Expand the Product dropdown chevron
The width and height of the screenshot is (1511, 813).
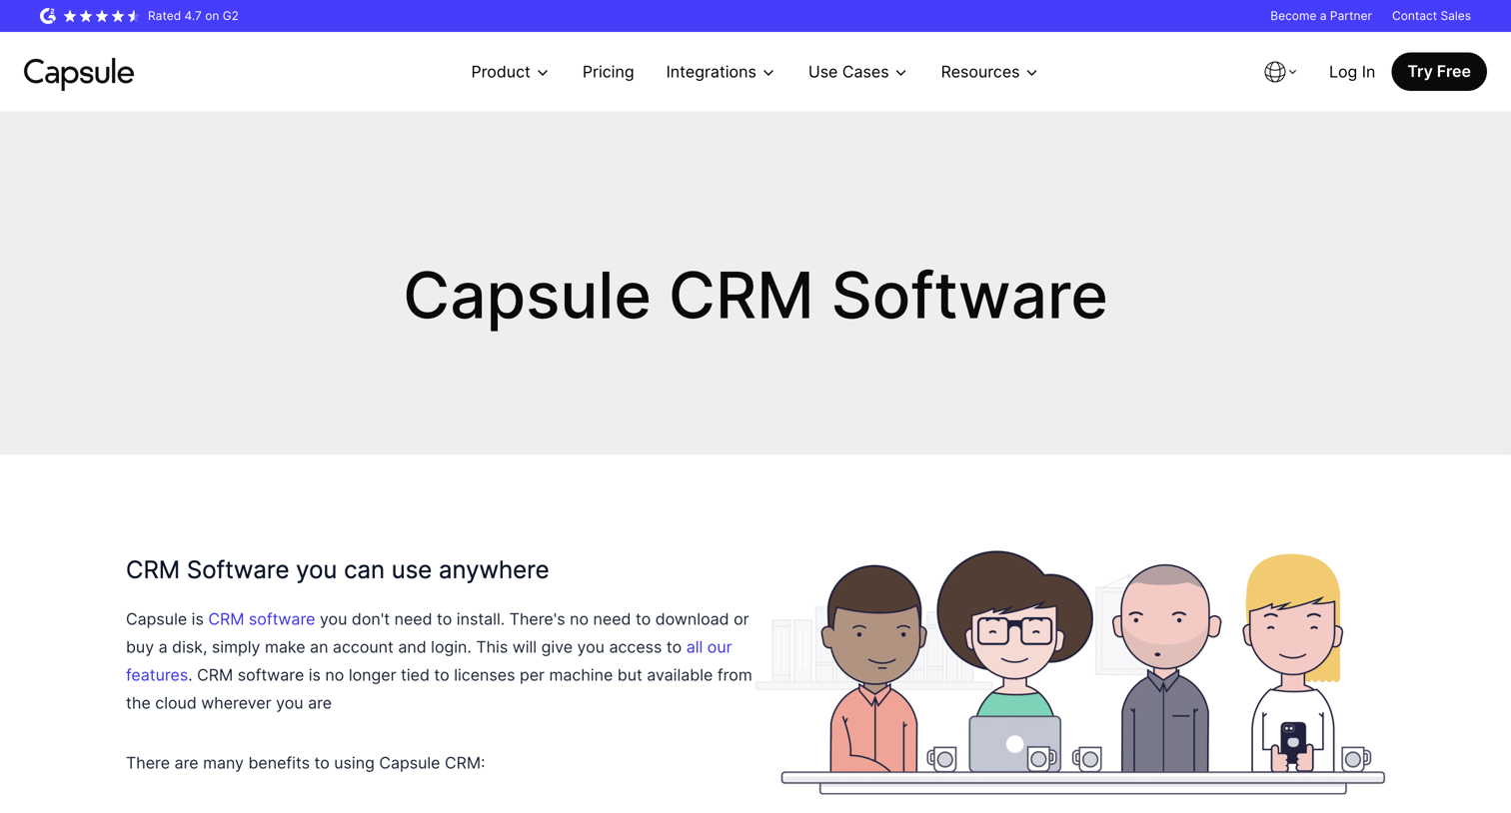click(x=543, y=73)
